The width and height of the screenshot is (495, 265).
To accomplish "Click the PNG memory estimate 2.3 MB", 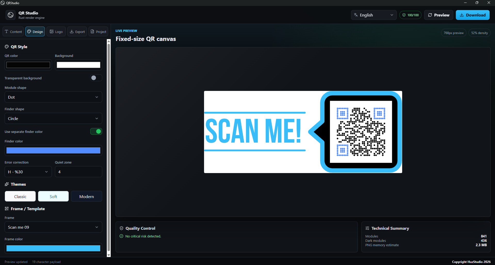I will [481, 245].
